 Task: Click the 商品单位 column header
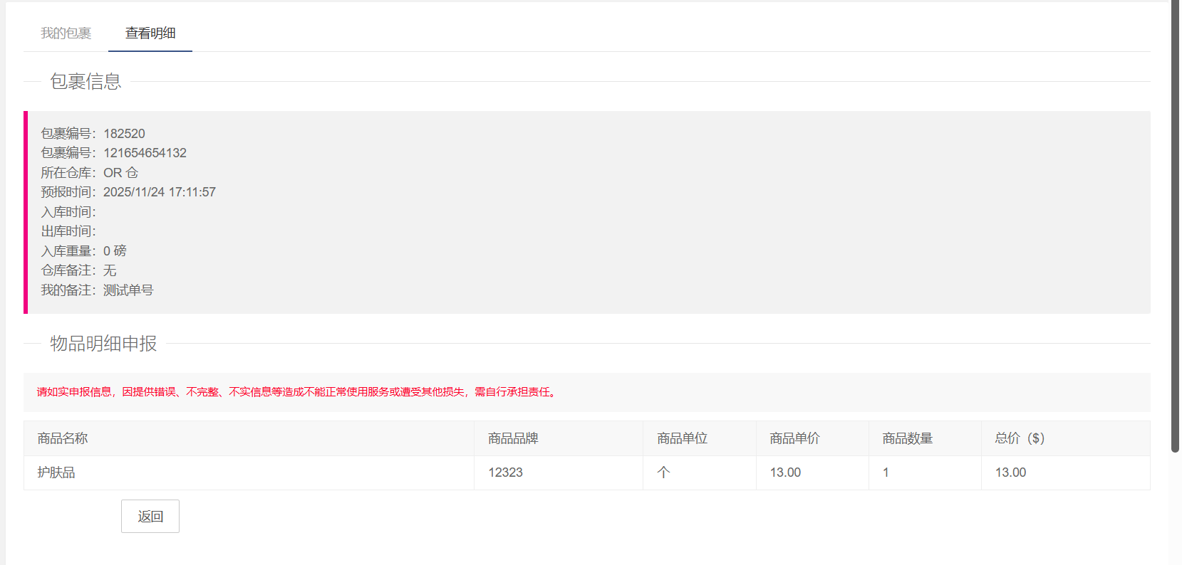[682, 438]
